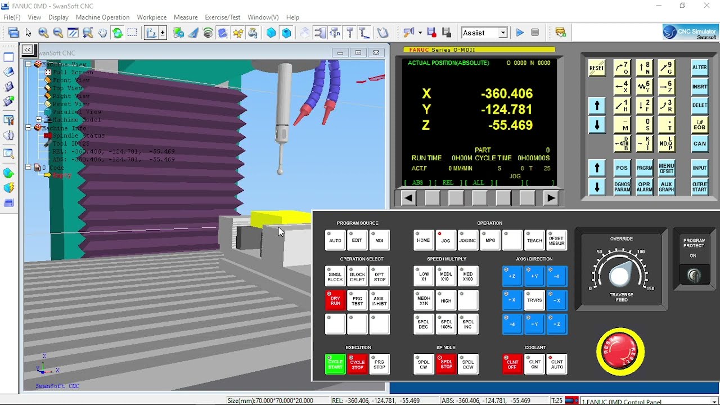Click the lower page down arrow key
Image resolution: width=720 pixels, height=405 pixels.
[x=597, y=186]
